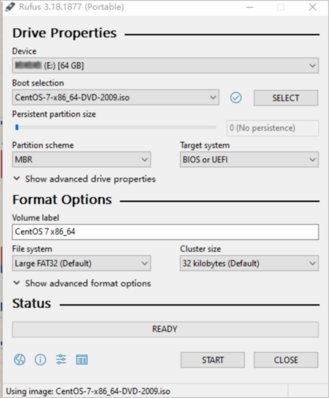Open the Device dropdown
This screenshot has height=398, width=329.
(165, 65)
